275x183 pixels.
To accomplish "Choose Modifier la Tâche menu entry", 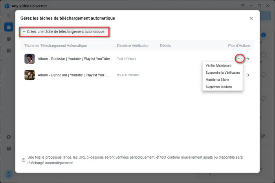I will 217,80.
